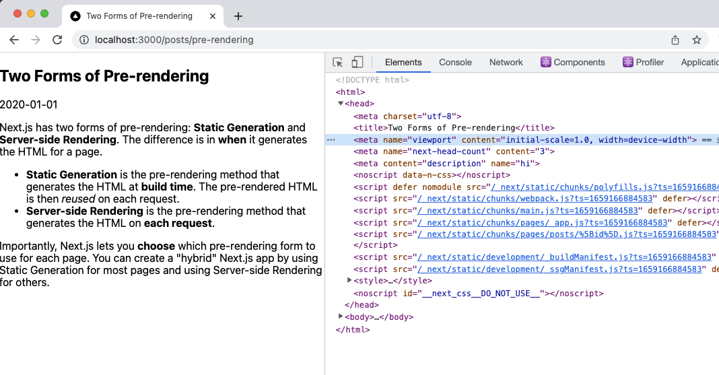The width and height of the screenshot is (719, 375).
Task: Bookmark this page with the star icon
Action: 697,40
